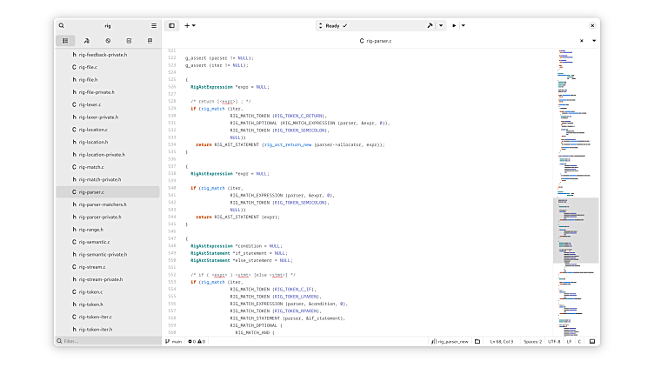Click the build hammer icon
The height and width of the screenshot is (368, 654).
[x=430, y=26]
